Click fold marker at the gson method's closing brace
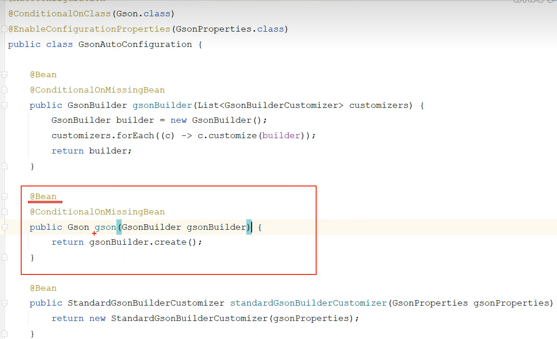Screen dimensions: 557x339 [x=5, y=257]
